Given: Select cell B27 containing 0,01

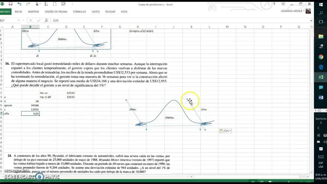Looking at the screenshot, I should (30, 113).
